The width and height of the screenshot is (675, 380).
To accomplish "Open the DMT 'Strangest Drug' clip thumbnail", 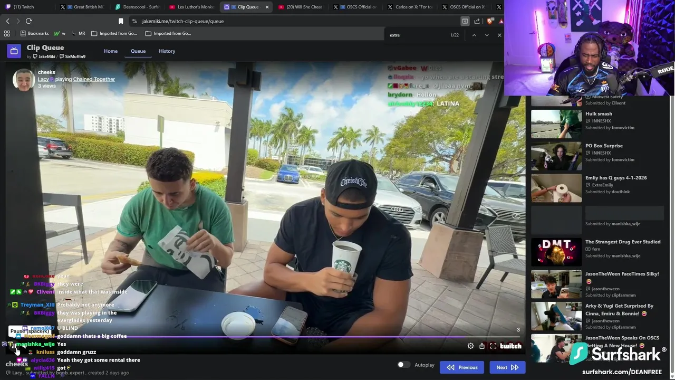I will pyautogui.click(x=556, y=252).
